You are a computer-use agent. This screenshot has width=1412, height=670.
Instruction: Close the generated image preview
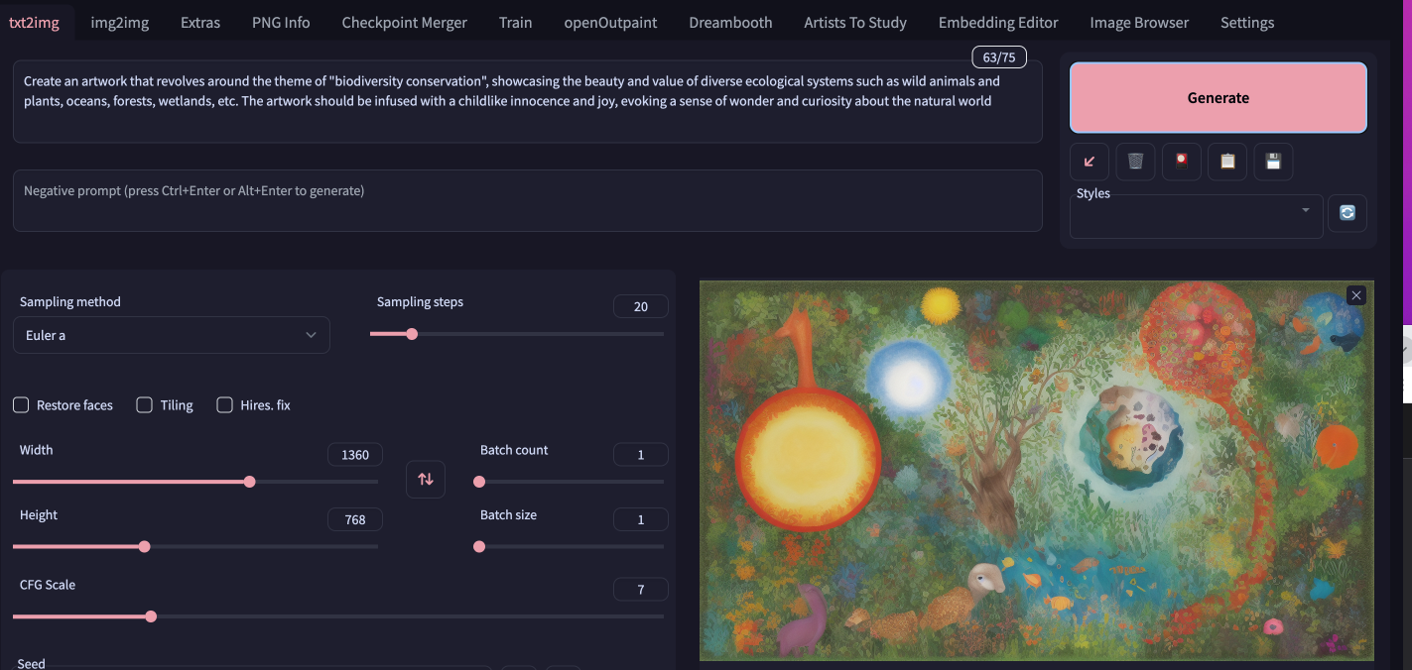pyautogui.click(x=1356, y=295)
